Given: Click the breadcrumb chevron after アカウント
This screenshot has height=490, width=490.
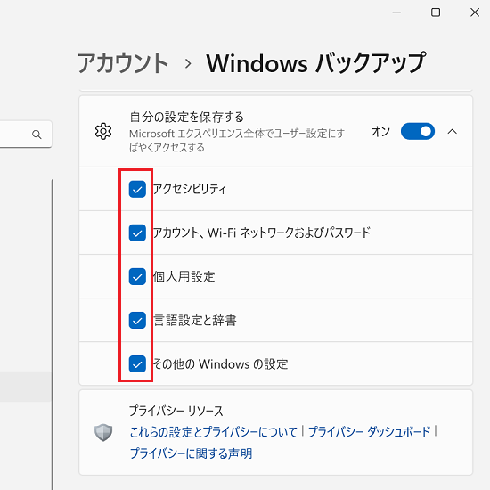Looking at the screenshot, I should pyautogui.click(x=188, y=64).
